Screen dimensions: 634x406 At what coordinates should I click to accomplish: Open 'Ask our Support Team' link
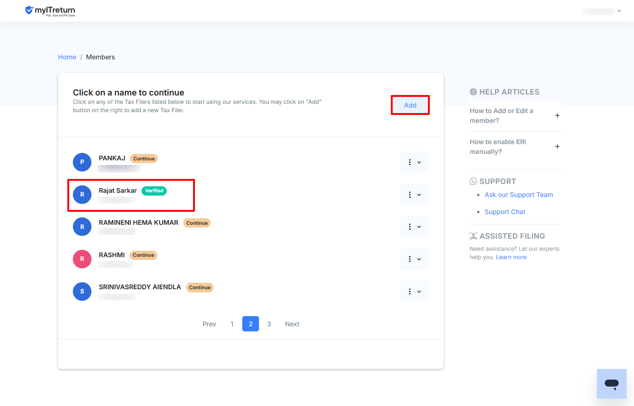519,195
